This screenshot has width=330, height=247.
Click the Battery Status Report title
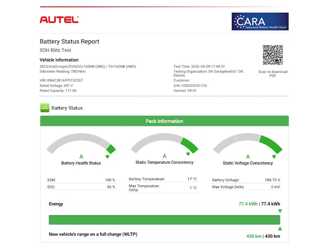click(x=69, y=42)
